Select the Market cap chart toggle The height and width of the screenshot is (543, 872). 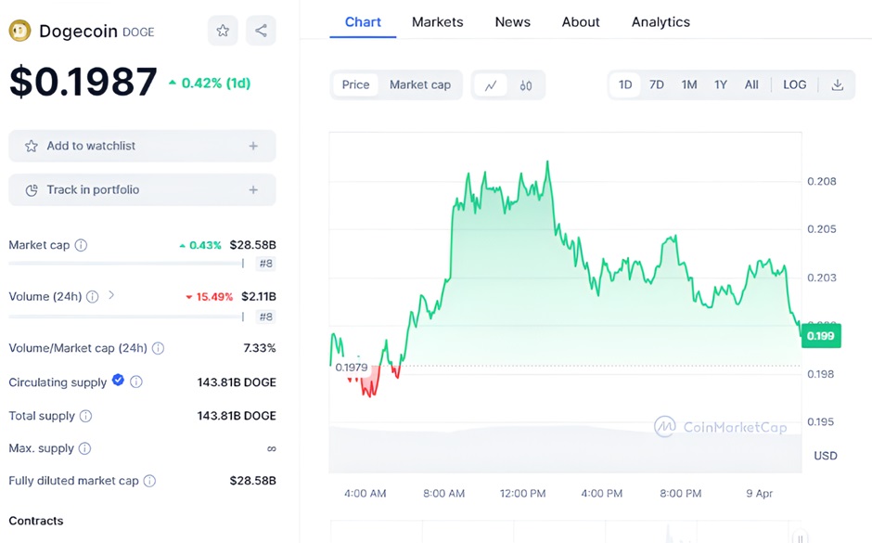pos(419,84)
